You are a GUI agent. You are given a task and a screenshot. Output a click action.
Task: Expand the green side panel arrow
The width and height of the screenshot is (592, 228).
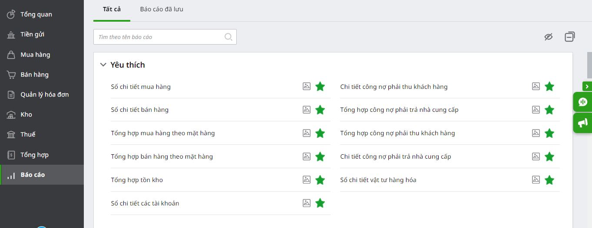(x=587, y=86)
